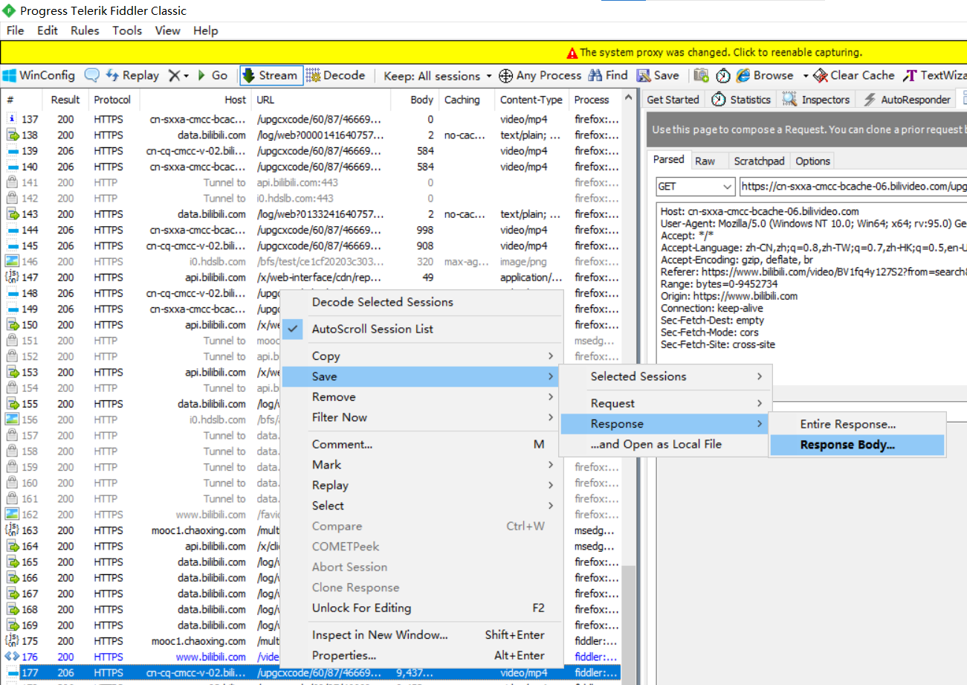967x685 pixels.
Task: Sort sessions by Protocol column header
Action: (112, 100)
